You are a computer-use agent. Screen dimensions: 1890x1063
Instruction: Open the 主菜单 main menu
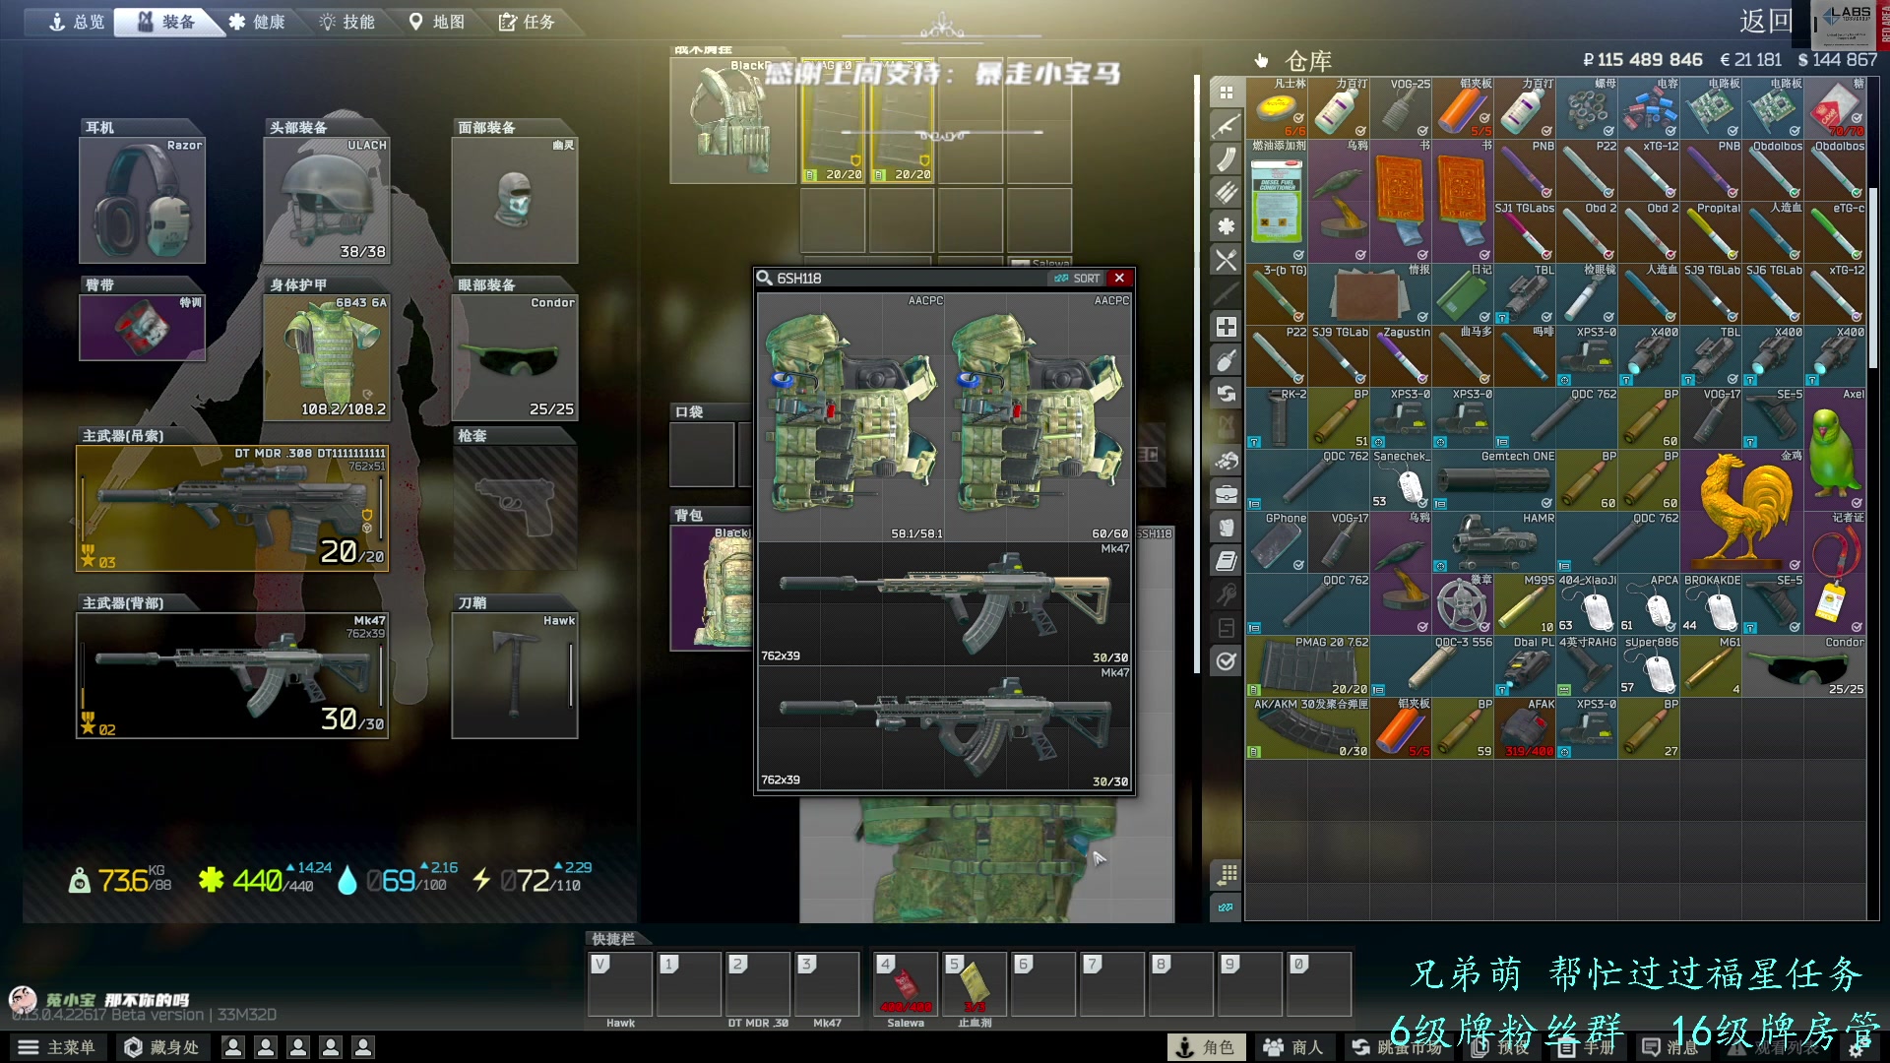(x=57, y=1047)
